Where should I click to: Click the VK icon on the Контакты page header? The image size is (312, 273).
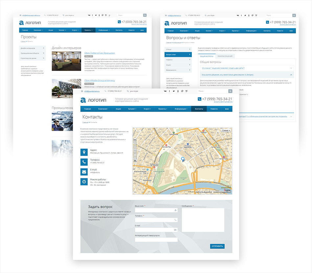[165, 91]
